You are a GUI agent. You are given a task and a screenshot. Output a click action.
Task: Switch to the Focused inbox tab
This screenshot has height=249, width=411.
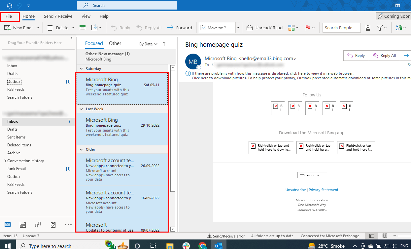[x=94, y=43]
